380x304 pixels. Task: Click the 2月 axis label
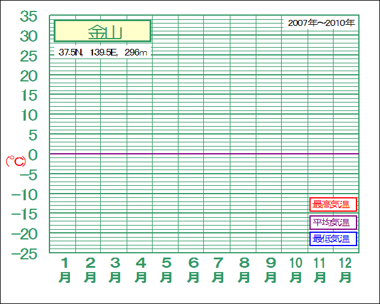(90, 270)
